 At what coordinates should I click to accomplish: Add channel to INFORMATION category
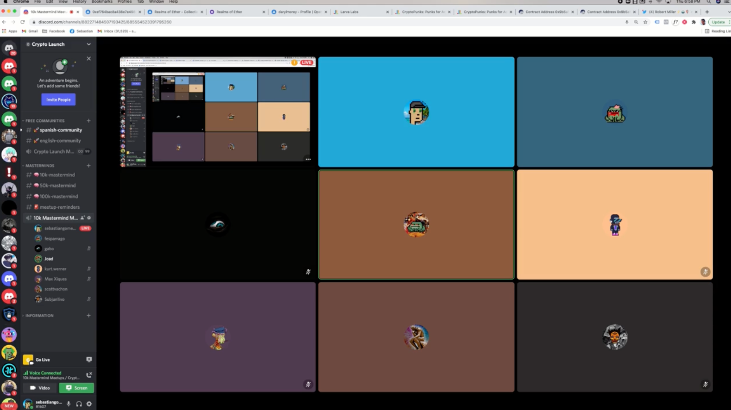click(88, 316)
